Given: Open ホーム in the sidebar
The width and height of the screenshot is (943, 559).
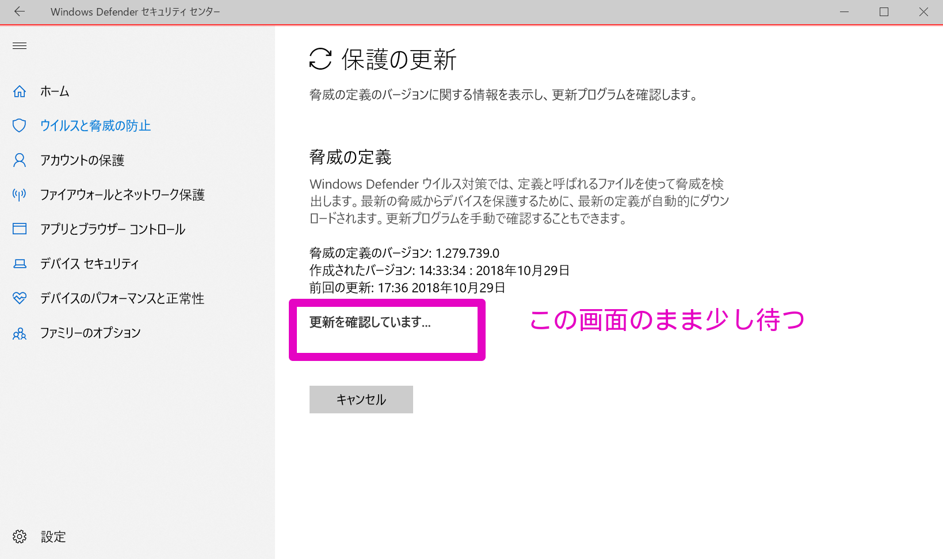Looking at the screenshot, I should [55, 92].
